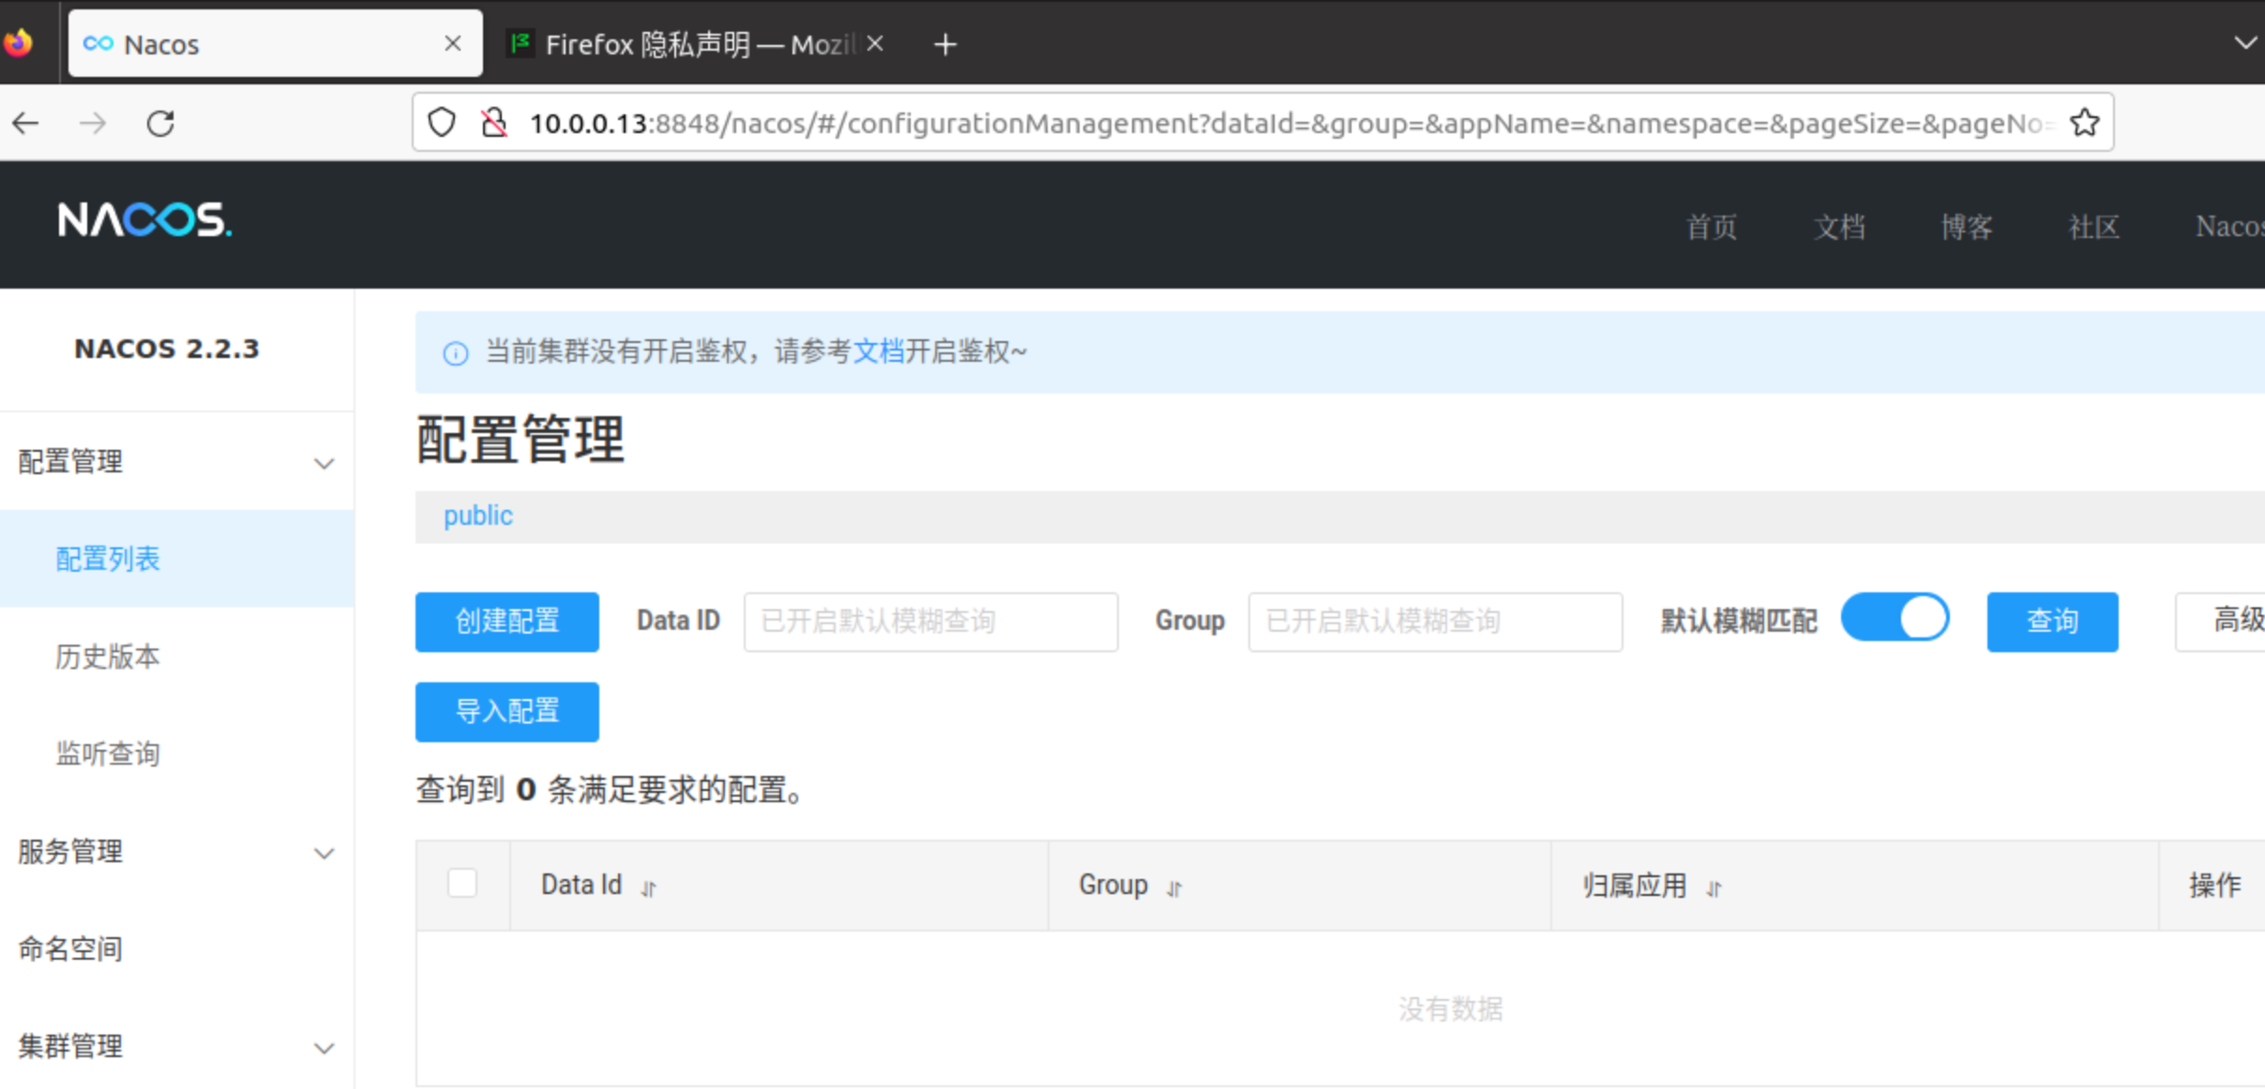Image resolution: width=2265 pixels, height=1089 pixels.
Task: Check the select-all checkbox in table header
Action: 462,883
